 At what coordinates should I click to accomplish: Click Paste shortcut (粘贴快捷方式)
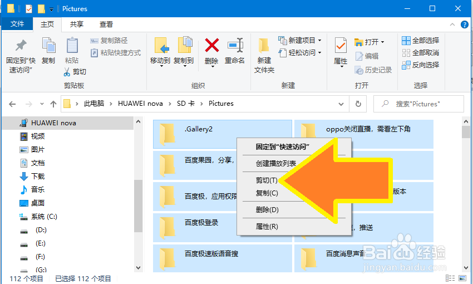(x=116, y=53)
